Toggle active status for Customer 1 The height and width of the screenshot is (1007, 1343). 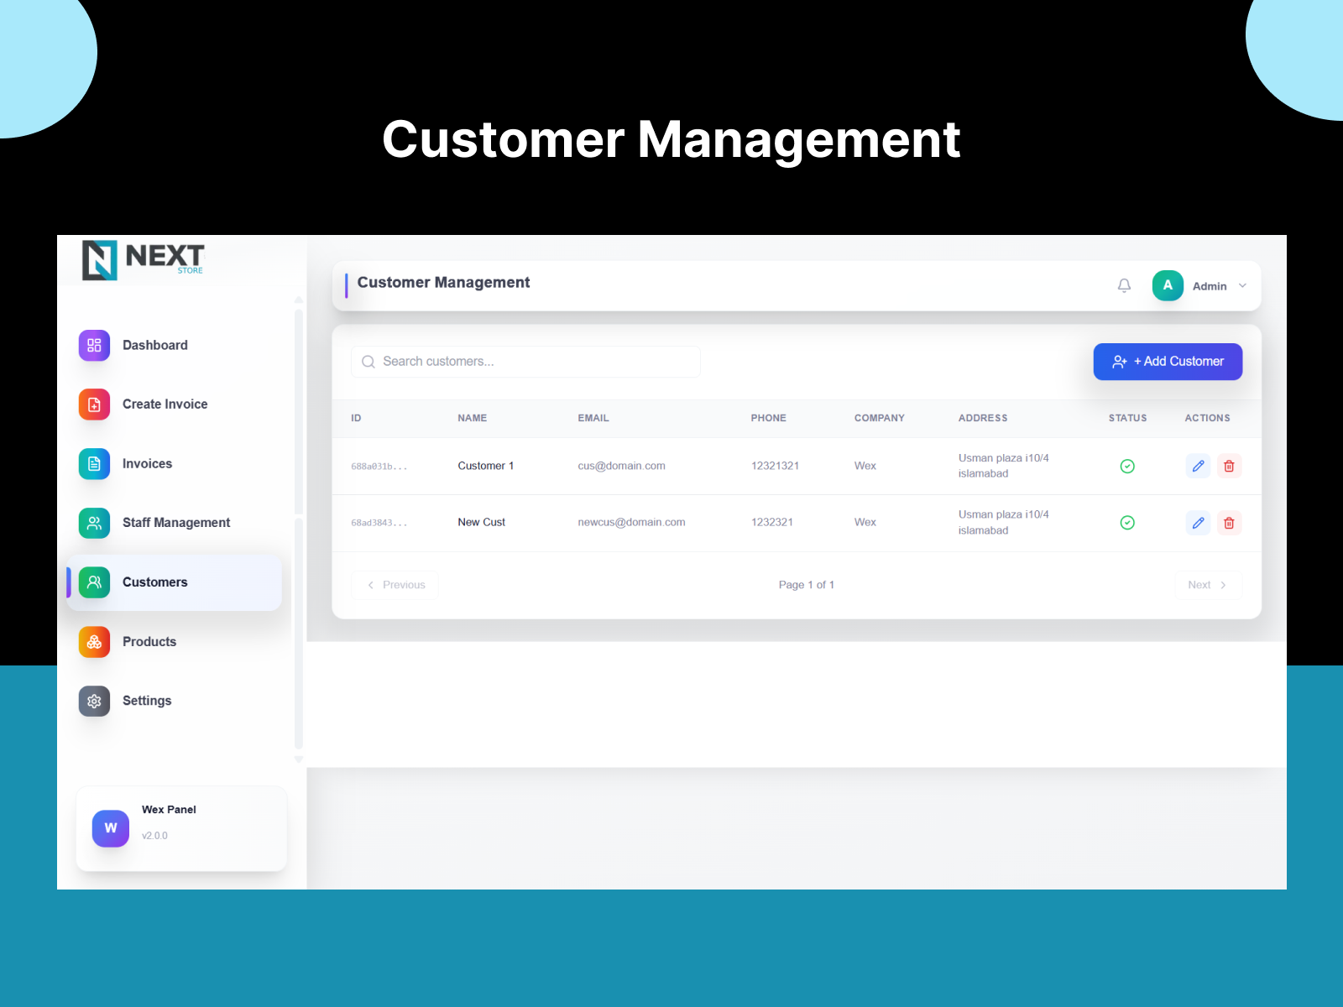click(1127, 466)
